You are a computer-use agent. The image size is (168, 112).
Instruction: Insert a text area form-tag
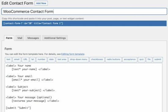pos(62,59)
